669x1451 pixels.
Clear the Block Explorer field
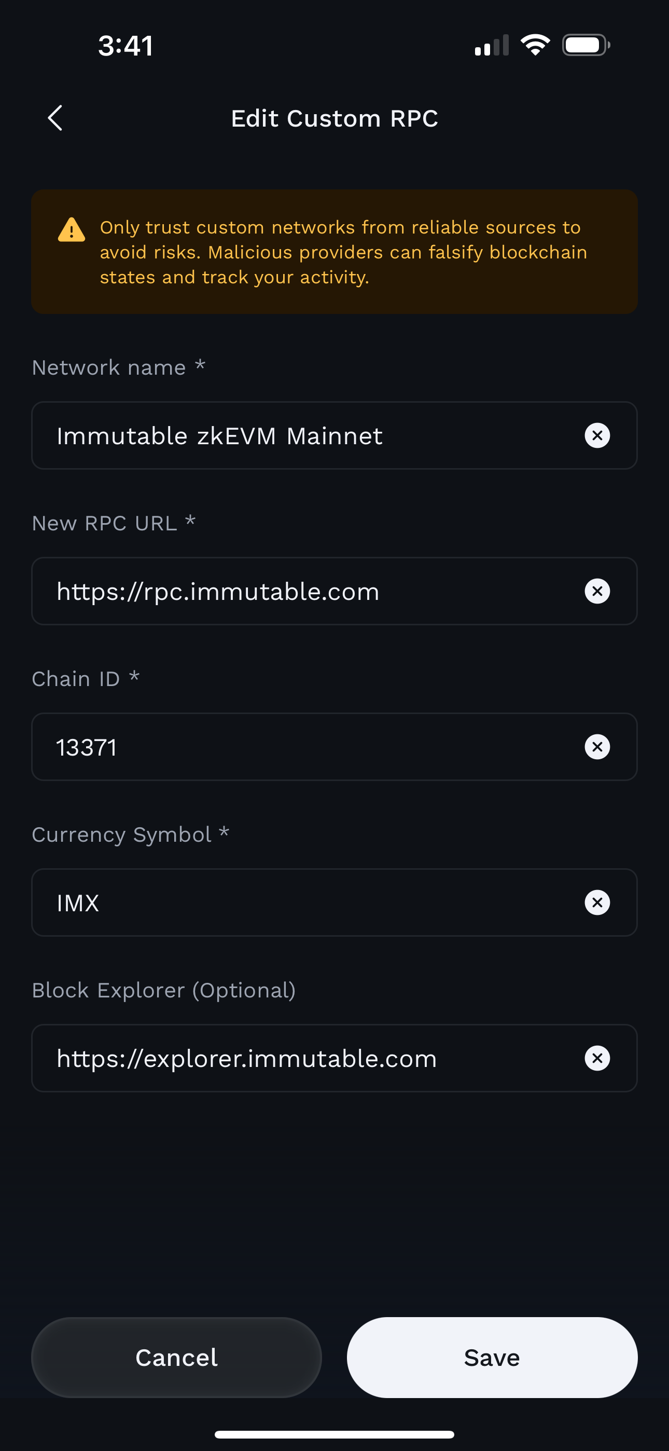pyautogui.click(x=597, y=1058)
